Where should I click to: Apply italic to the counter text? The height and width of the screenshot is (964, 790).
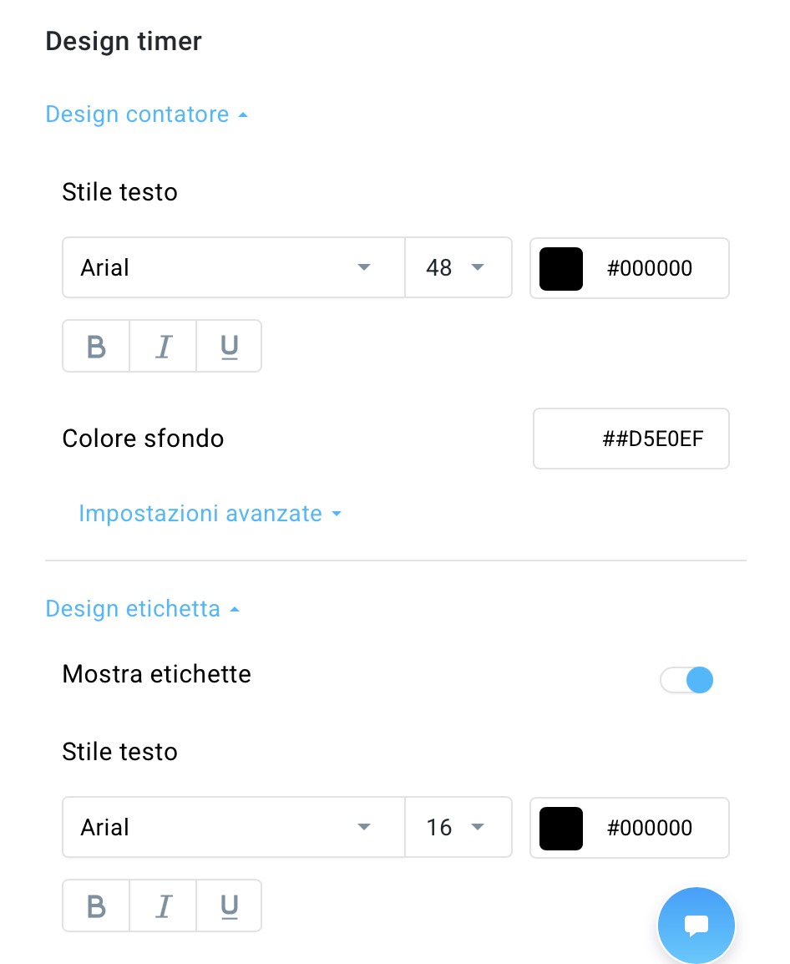162,346
